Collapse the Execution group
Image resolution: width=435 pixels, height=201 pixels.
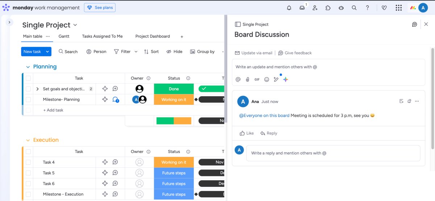[28, 140]
